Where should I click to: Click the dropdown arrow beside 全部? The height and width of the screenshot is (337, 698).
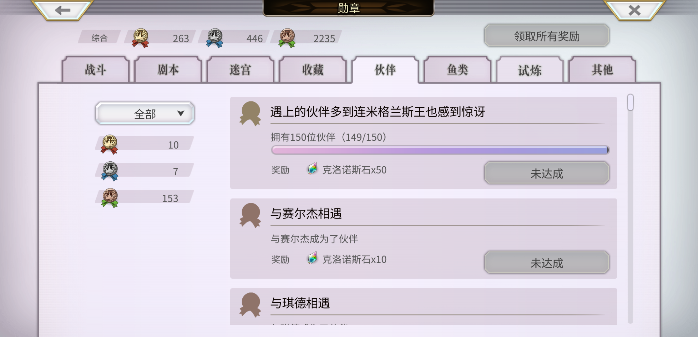coord(181,113)
